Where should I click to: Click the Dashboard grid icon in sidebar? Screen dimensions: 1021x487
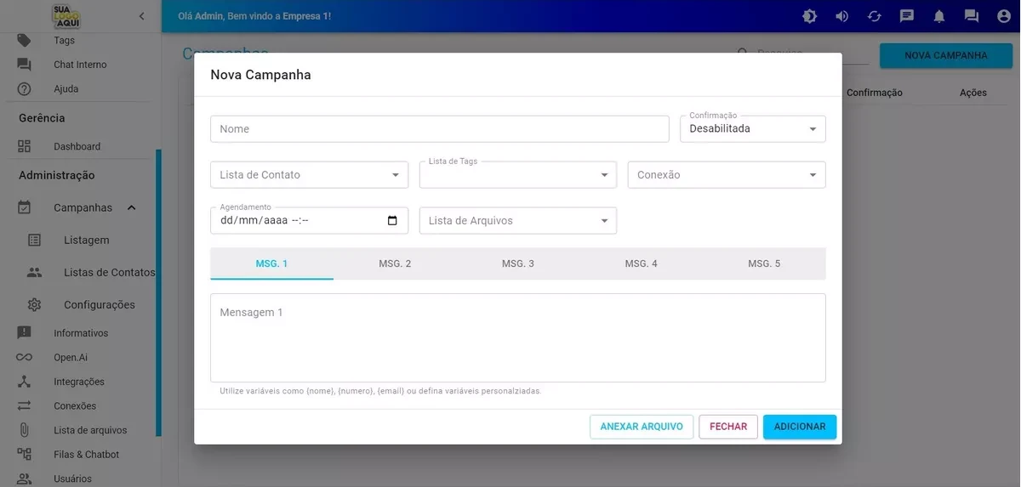pyautogui.click(x=24, y=146)
